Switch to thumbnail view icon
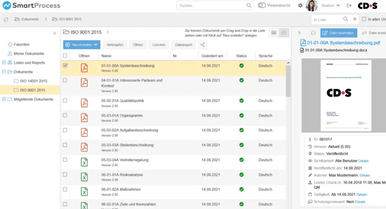Viewport: 386px width, 209px height. pyautogui.click(x=274, y=33)
